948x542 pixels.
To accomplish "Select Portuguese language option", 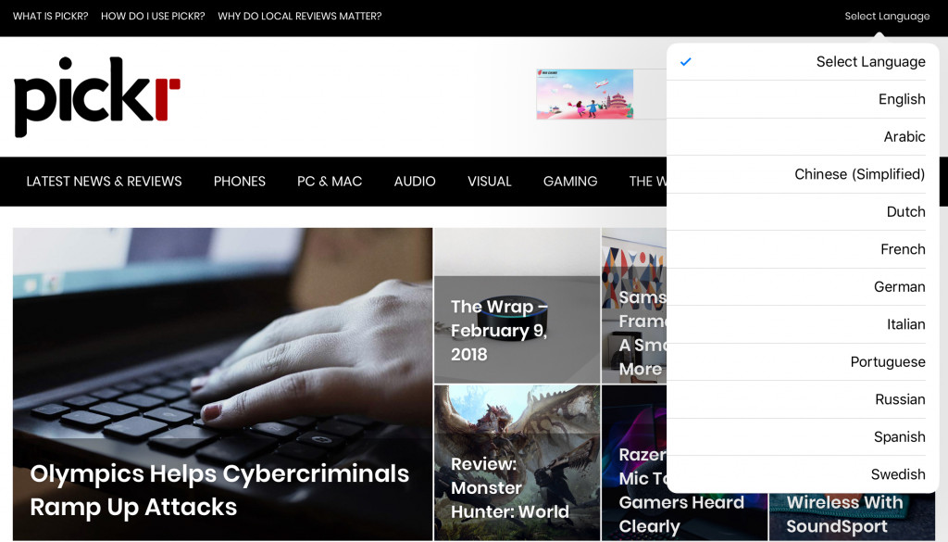I will pos(803,361).
